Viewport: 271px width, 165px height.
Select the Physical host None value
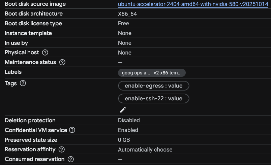click(125, 53)
